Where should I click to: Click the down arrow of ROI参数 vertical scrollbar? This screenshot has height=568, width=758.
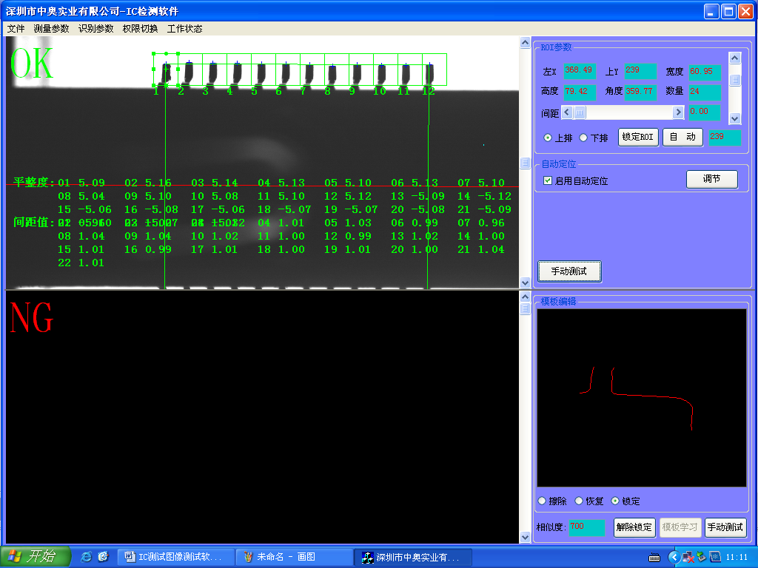click(734, 118)
